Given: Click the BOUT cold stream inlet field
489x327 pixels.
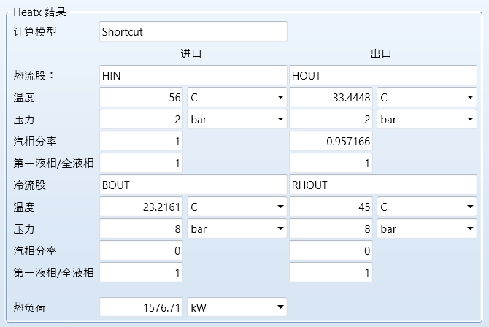Looking at the screenshot, I should (x=193, y=185).
